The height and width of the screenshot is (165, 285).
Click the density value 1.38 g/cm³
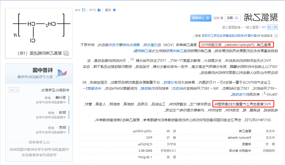coord(145,157)
